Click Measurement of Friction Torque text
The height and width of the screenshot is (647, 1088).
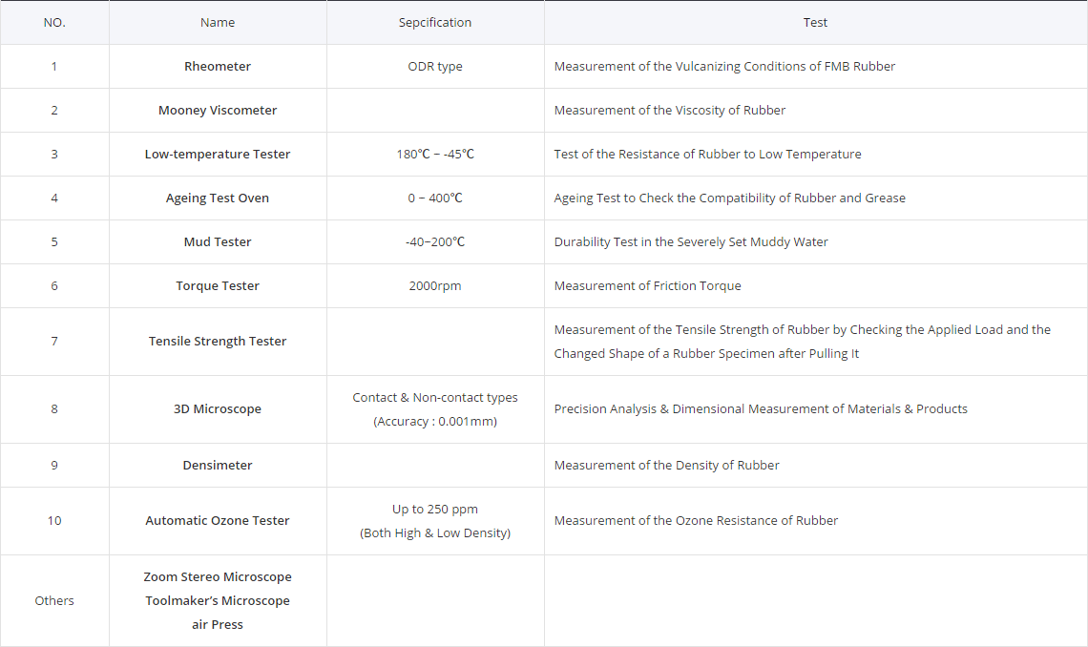[647, 285]
